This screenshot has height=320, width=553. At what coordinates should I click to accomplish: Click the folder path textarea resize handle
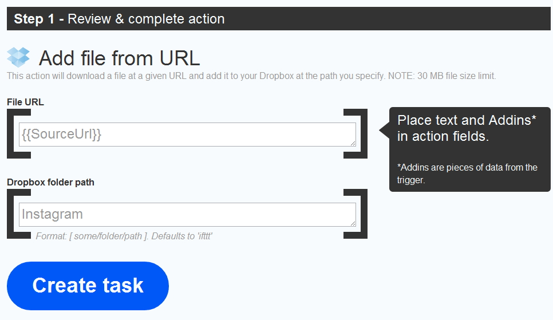point(353,223)
